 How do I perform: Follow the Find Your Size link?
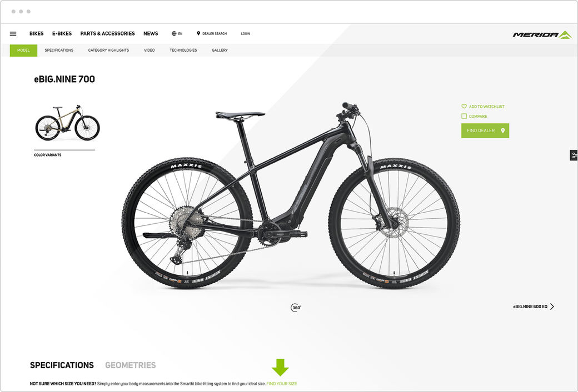(x=282, y=384)
